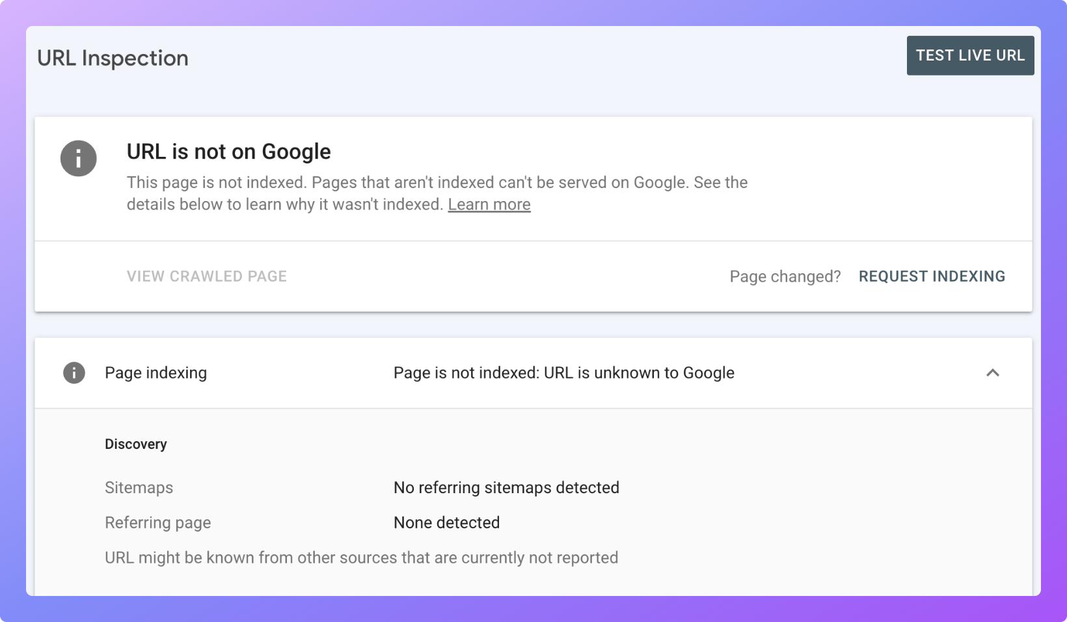The width and height of the screenshot is (1067, 622).
Task: Click the 'URL is not on Google' title
Action: click(228, 152)
